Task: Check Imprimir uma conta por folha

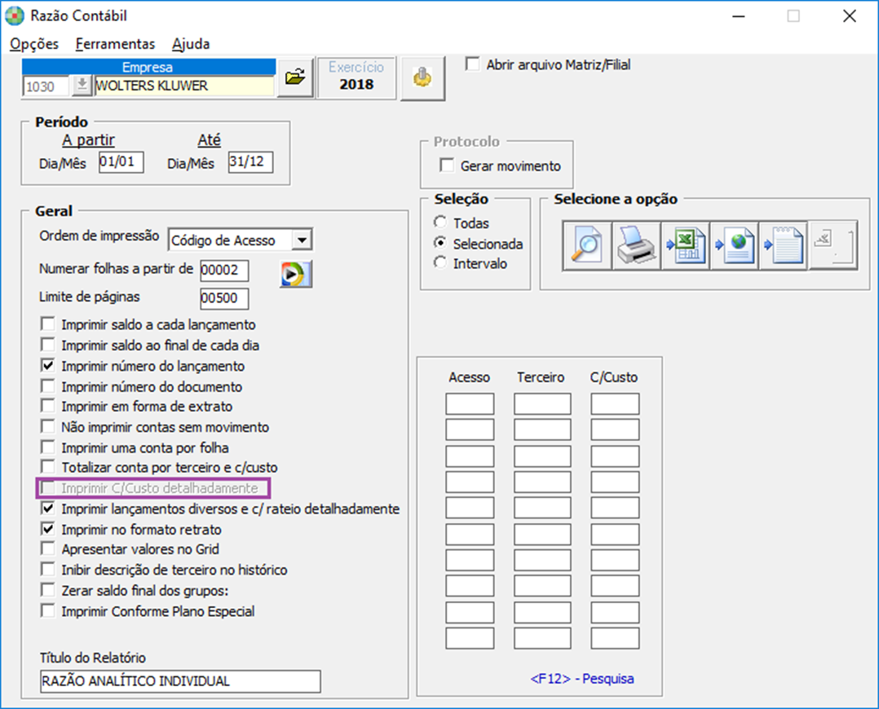Action: point(48,447)
